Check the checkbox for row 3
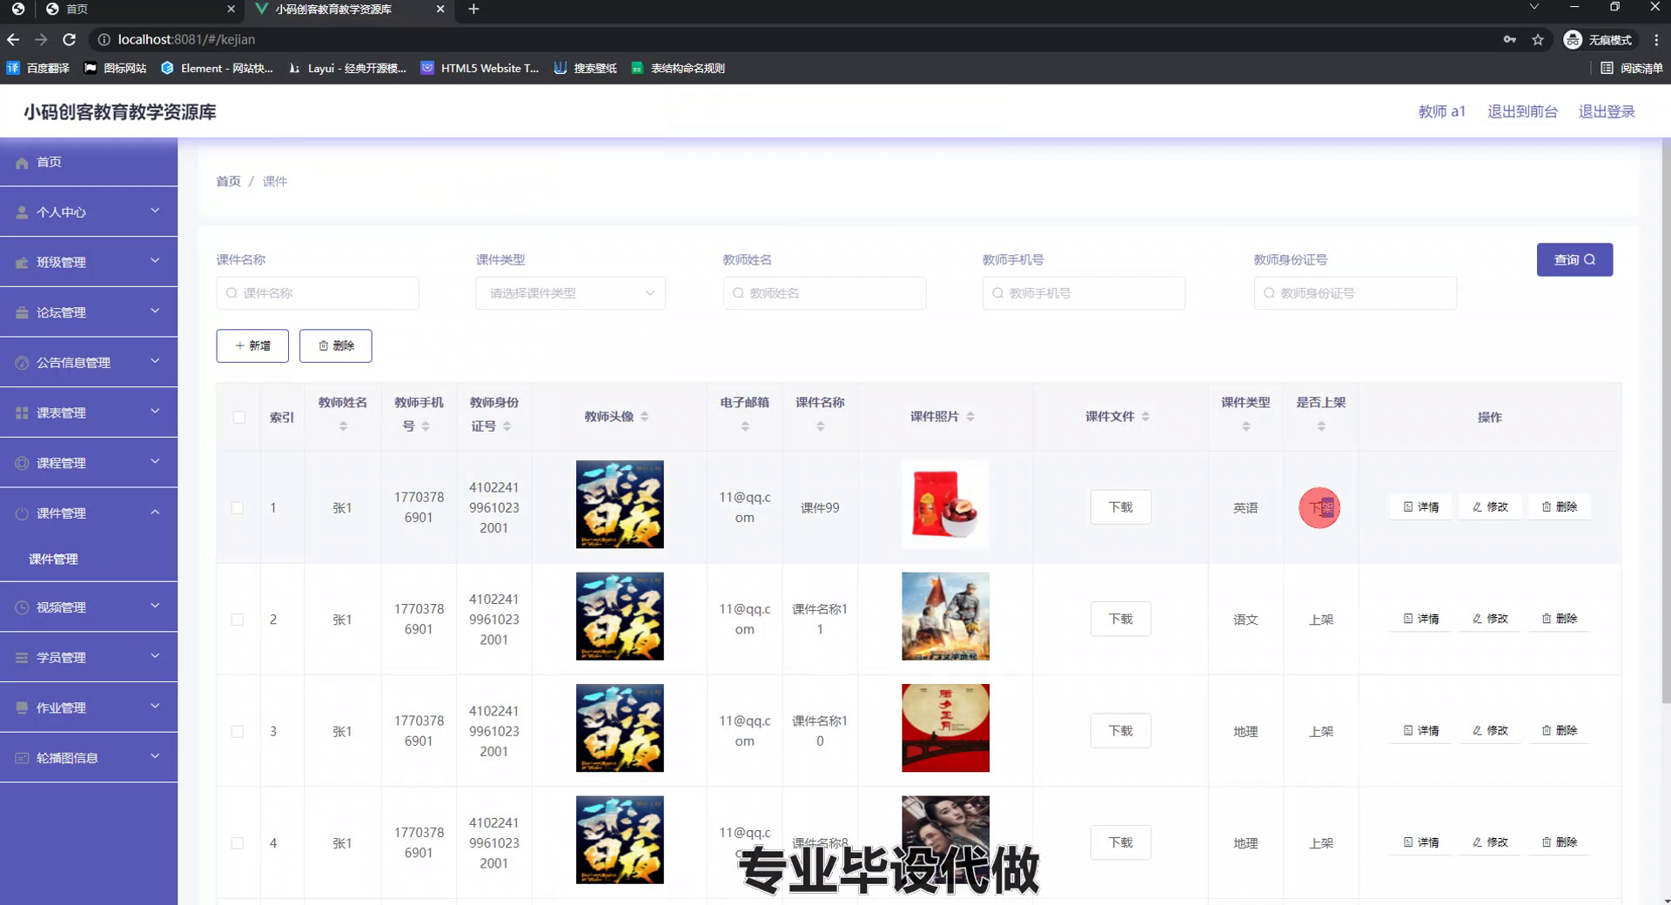 [x=238, y=732]
